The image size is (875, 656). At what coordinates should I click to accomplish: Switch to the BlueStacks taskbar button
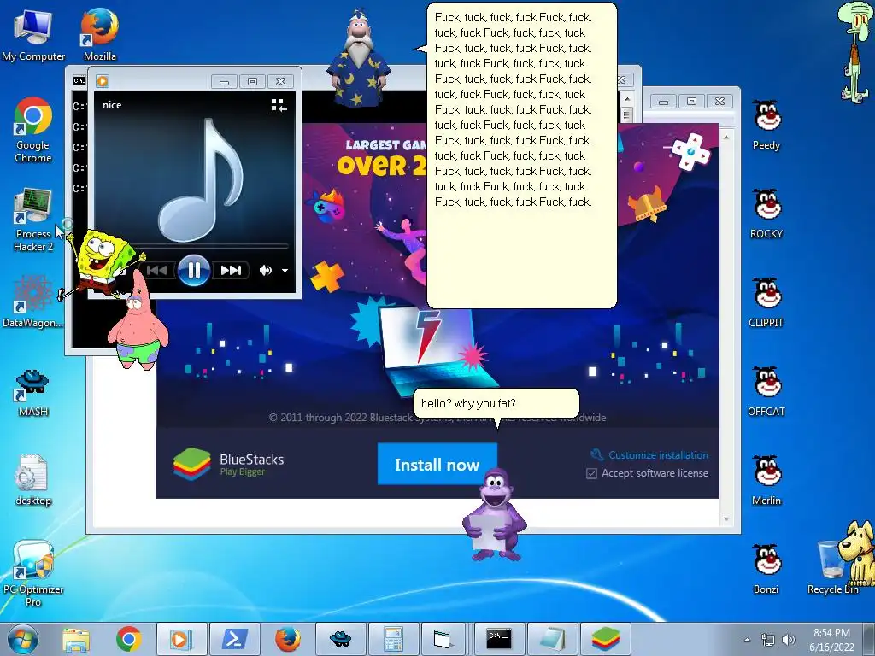606,639
